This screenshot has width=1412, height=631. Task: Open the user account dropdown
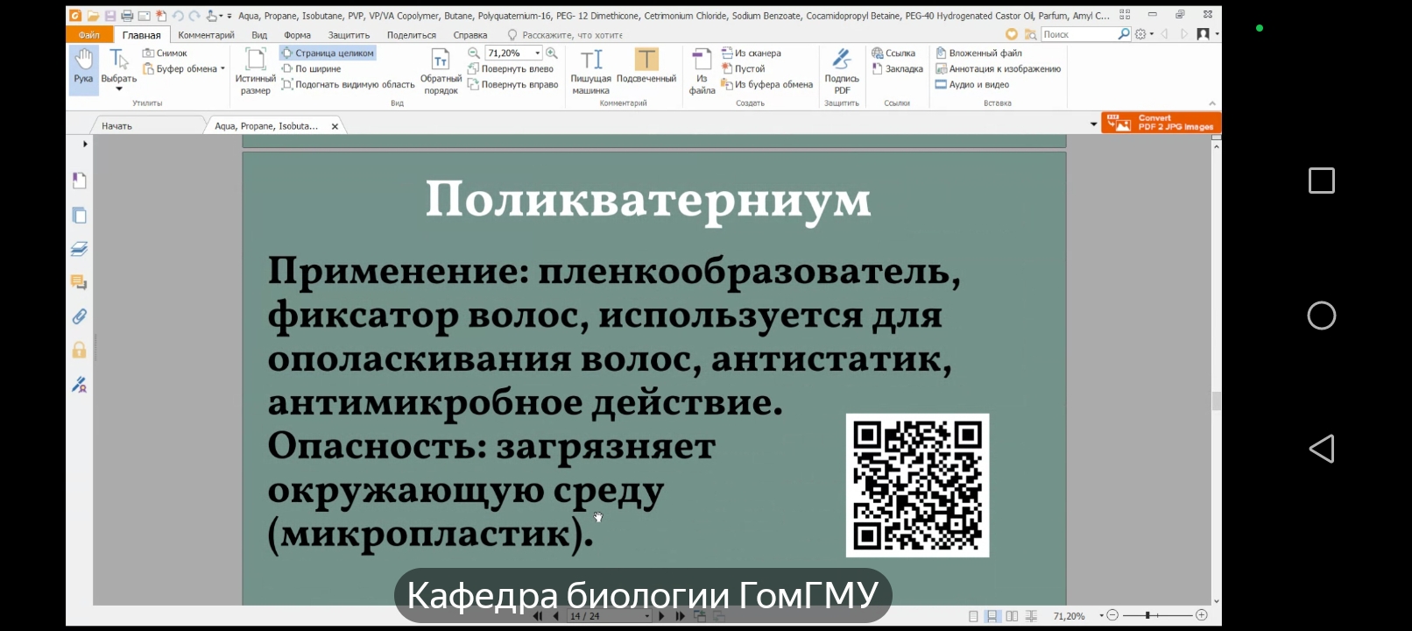(x=1208, y=34)
